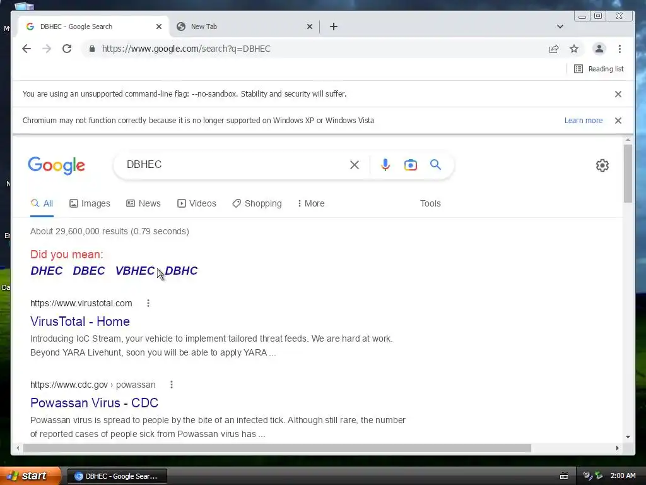Switch to Videos results
Screen dimensions: 646x485
pyautogui.click(x=197, y=203)
